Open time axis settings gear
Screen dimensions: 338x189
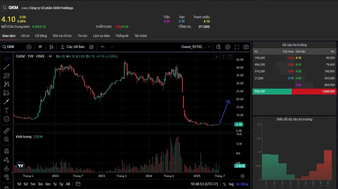(243, 176)
